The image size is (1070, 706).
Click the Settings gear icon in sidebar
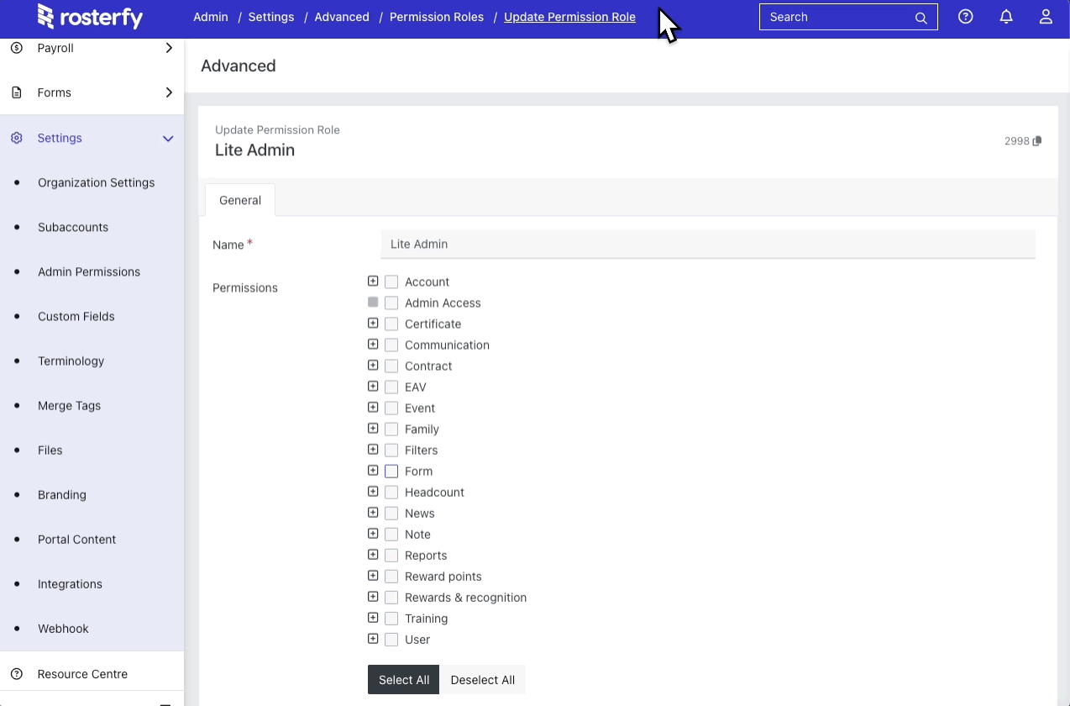[x=17, y=138]
